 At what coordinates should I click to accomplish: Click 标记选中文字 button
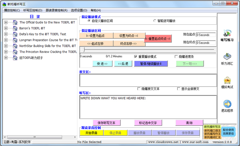pos(148,123)
